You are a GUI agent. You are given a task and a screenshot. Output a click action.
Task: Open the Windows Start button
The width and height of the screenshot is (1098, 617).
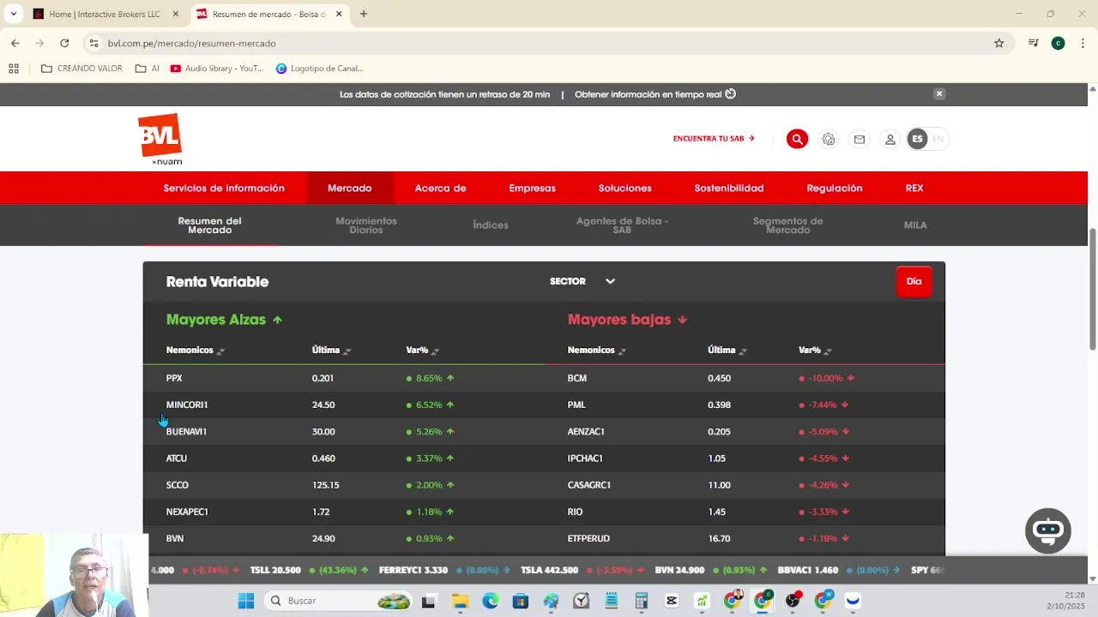[246, 601]
